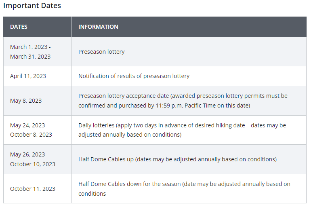
Task: Click the 11:59 p.m. Pacific Time text
Action: [x=186, y=106]
